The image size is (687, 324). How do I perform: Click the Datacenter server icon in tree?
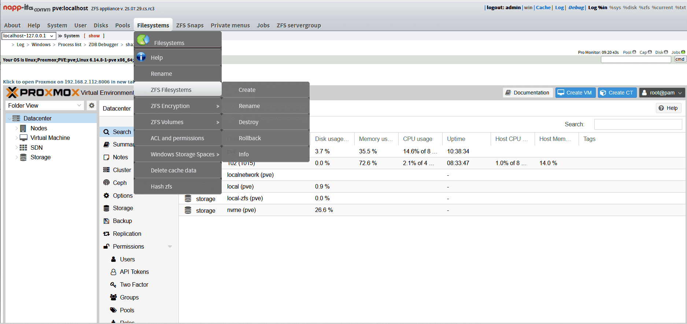16,118
